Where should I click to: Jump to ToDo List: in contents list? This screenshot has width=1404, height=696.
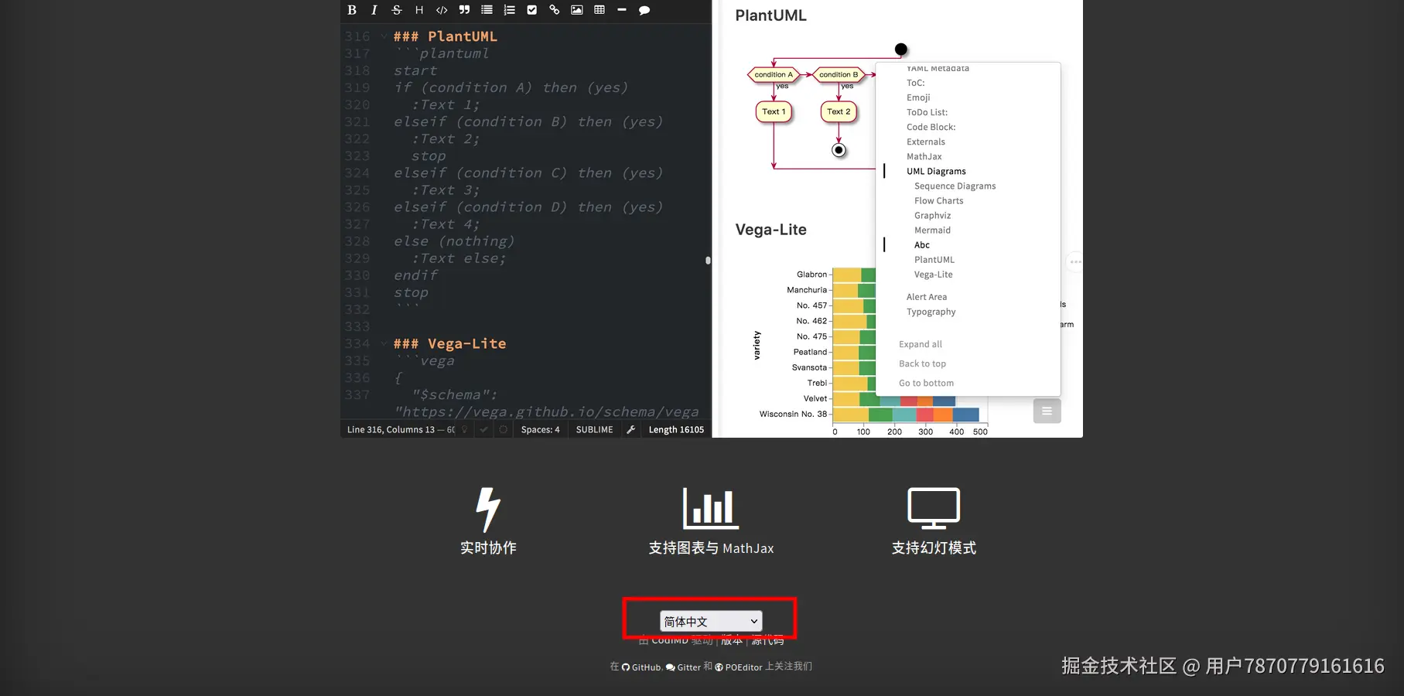tap(927, 112)
